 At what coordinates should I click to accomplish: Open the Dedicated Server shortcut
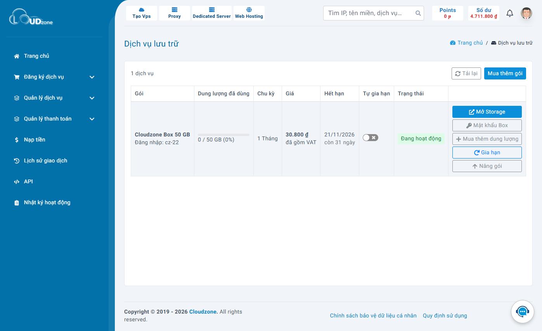[x=212, y=13]
